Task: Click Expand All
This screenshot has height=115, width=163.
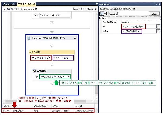Action: pos(78,9)
